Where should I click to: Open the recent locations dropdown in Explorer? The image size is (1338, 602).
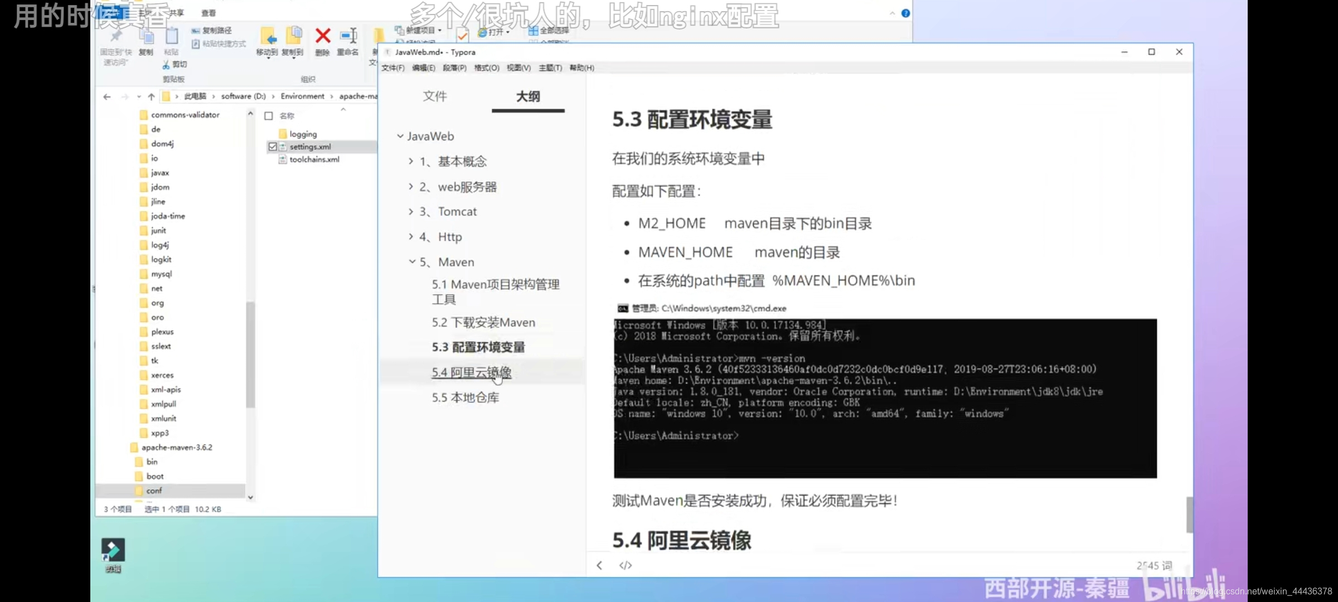click(x=139, y=97)
